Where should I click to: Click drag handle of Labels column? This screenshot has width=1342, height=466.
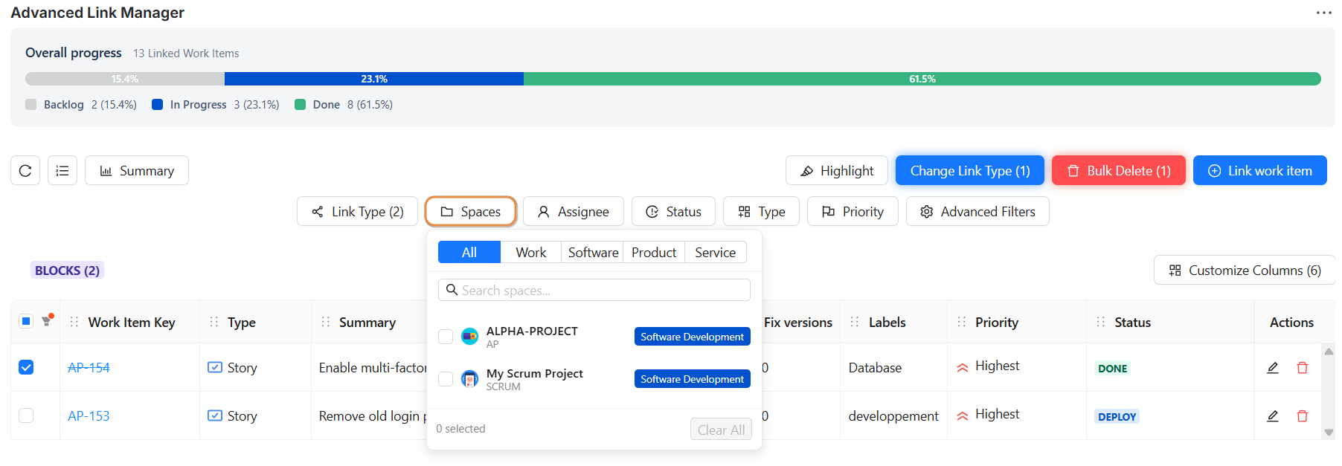click(x=855, y=322)
